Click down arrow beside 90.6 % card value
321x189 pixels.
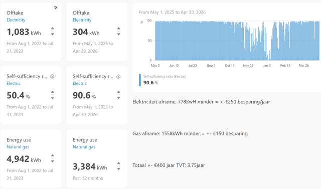[119, 98]
